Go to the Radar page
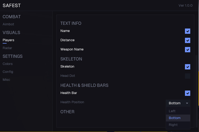Image resolution: width=199 pixels, height=132 pixels. (7, 48)
